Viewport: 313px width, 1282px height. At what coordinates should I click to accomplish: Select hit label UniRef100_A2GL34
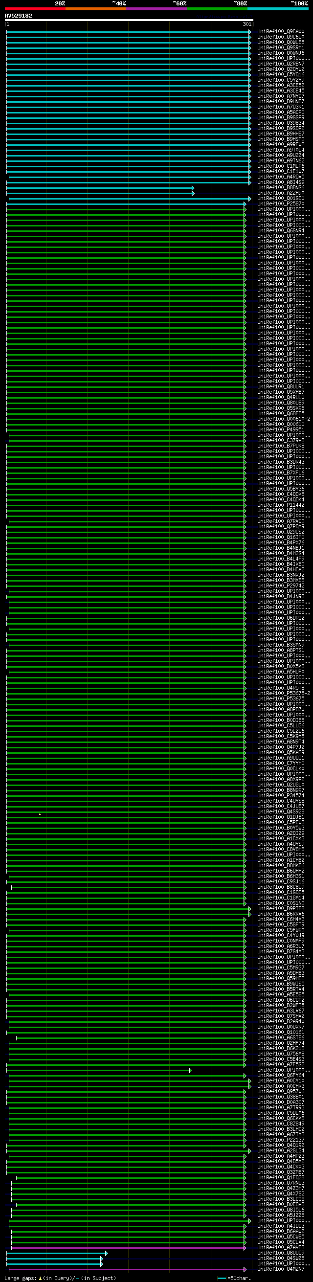tap(281, 1150)
